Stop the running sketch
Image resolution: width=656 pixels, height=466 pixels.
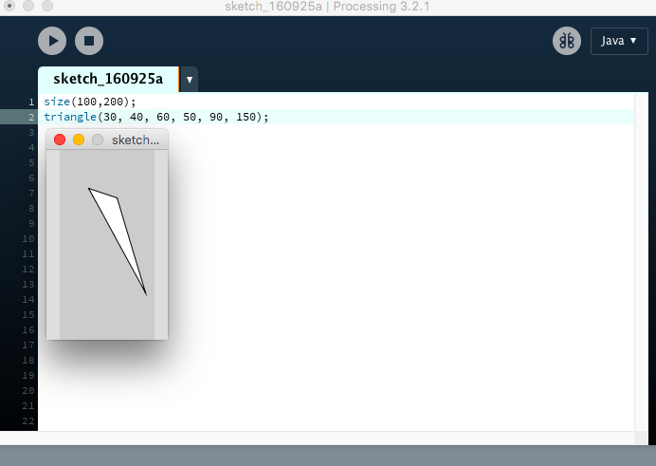(x=89, y=41)
